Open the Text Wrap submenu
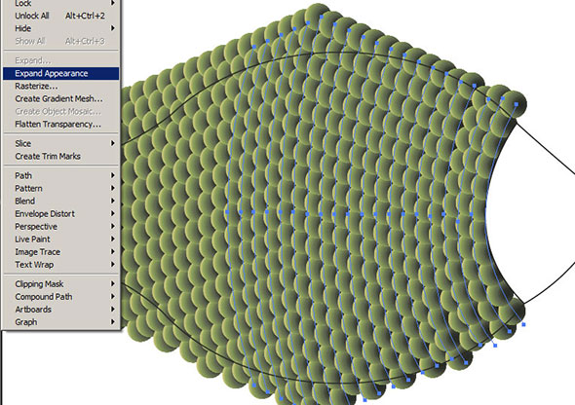The width and height of the screenshot is (575, 405). tap(60, 265)
